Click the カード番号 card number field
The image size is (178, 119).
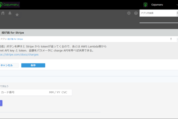coord(21,93)
